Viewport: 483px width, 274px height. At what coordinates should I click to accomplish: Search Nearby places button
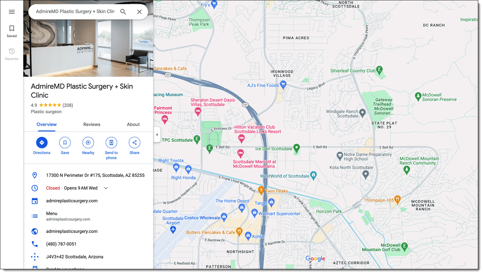(88, 143)
